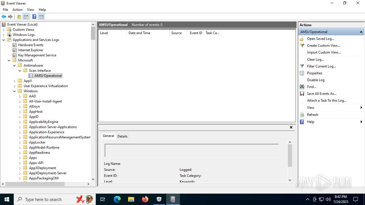Click the Save All Events floppy icon

pos(302,94)
